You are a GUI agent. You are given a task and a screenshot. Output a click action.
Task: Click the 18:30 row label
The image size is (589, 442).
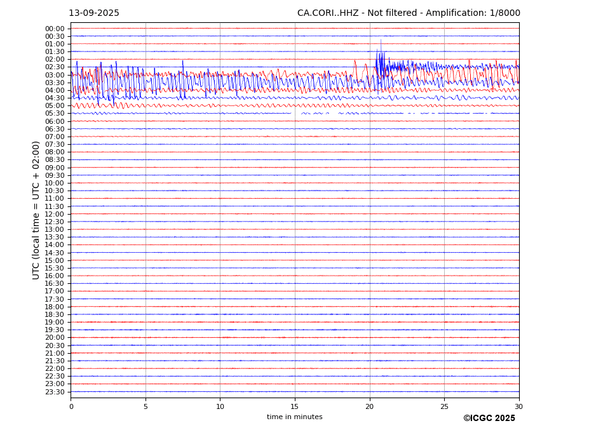pos(55,315)
